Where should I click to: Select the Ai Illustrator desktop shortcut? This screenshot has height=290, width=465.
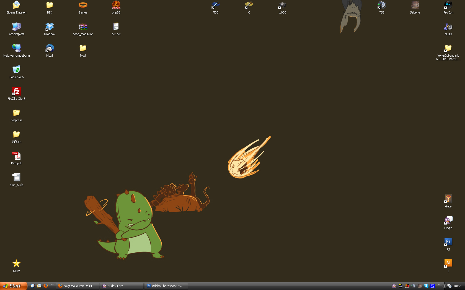pos(448,263)
